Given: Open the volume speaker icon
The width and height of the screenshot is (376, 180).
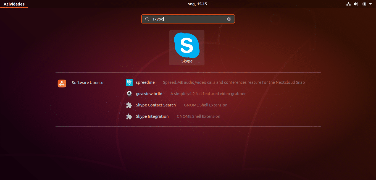Looking at the screenshot, I should coord(356,4).
